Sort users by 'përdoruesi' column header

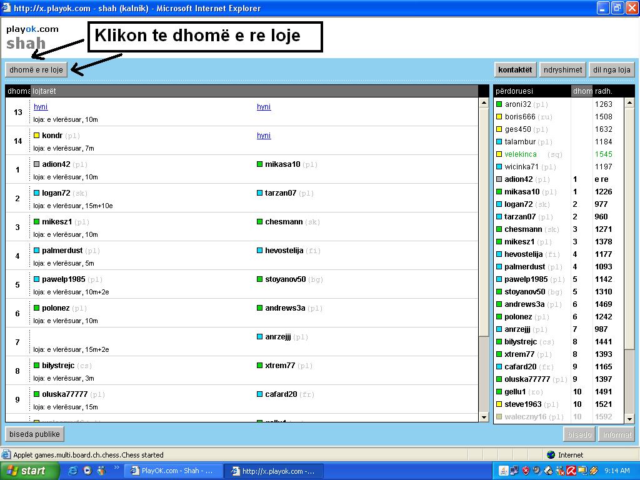coord(532,91)
